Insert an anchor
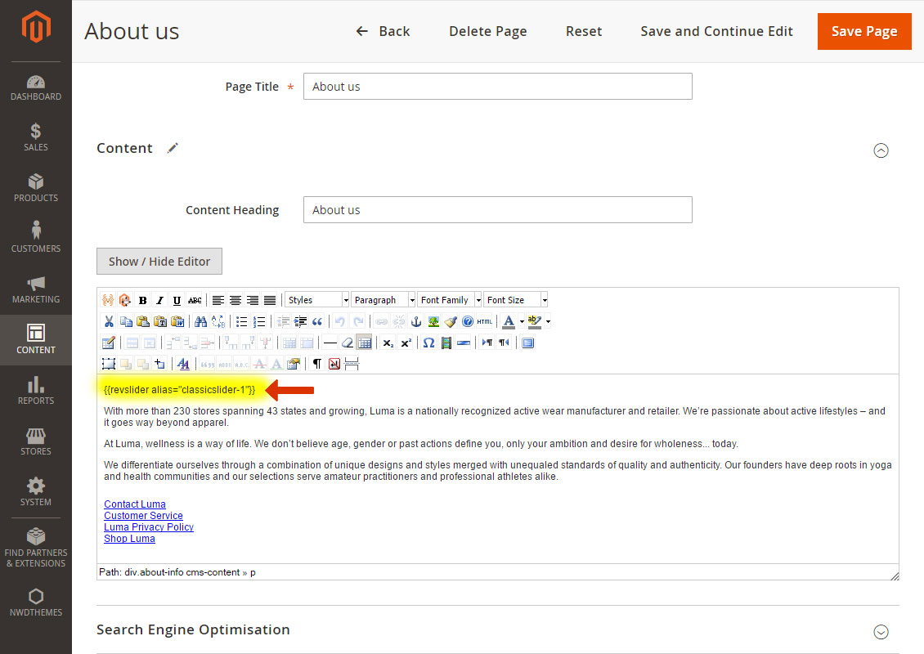 click(416, 322)
